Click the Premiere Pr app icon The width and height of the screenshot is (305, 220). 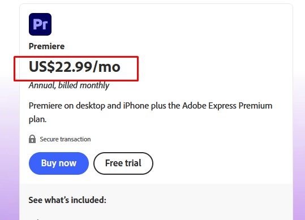40,24
